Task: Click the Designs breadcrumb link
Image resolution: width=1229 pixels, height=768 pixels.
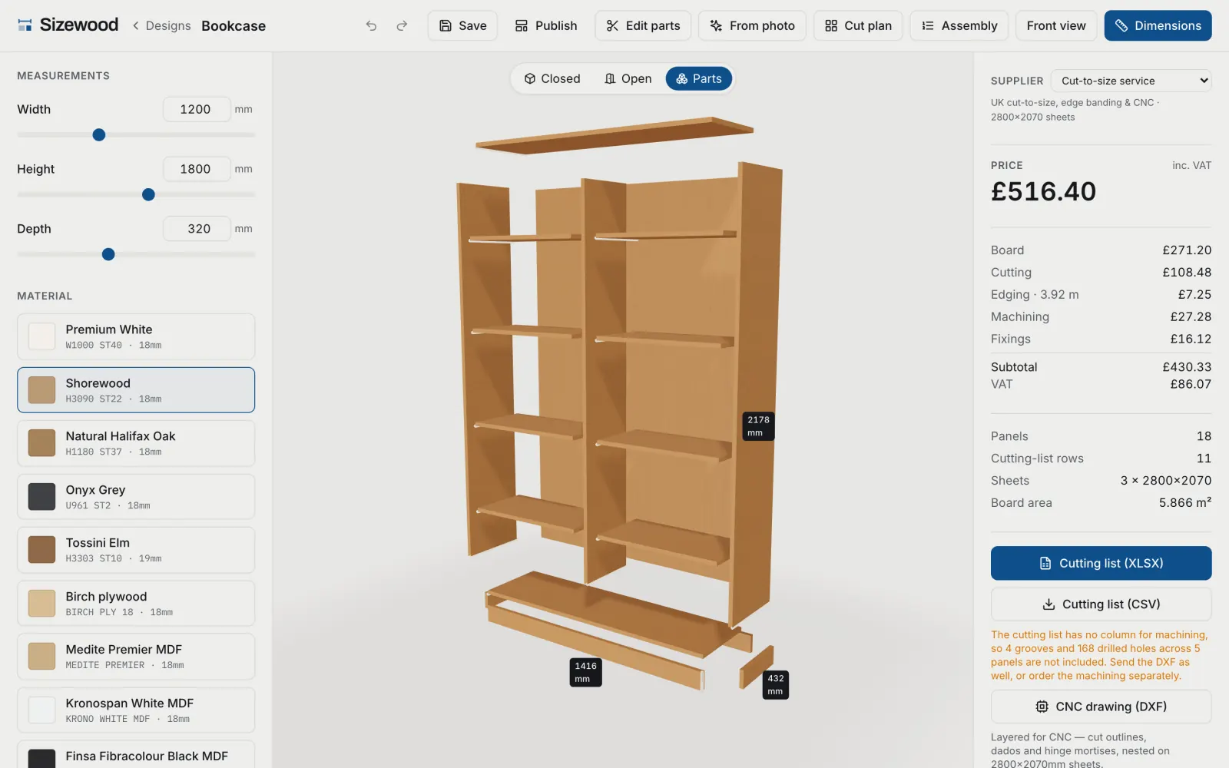Action: [x=168, y=25]
